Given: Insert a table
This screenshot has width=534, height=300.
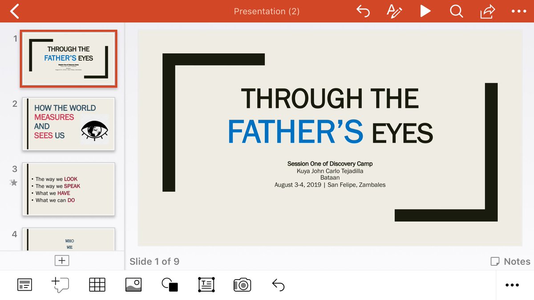Looking at the screenshot, I should [97, 284].
